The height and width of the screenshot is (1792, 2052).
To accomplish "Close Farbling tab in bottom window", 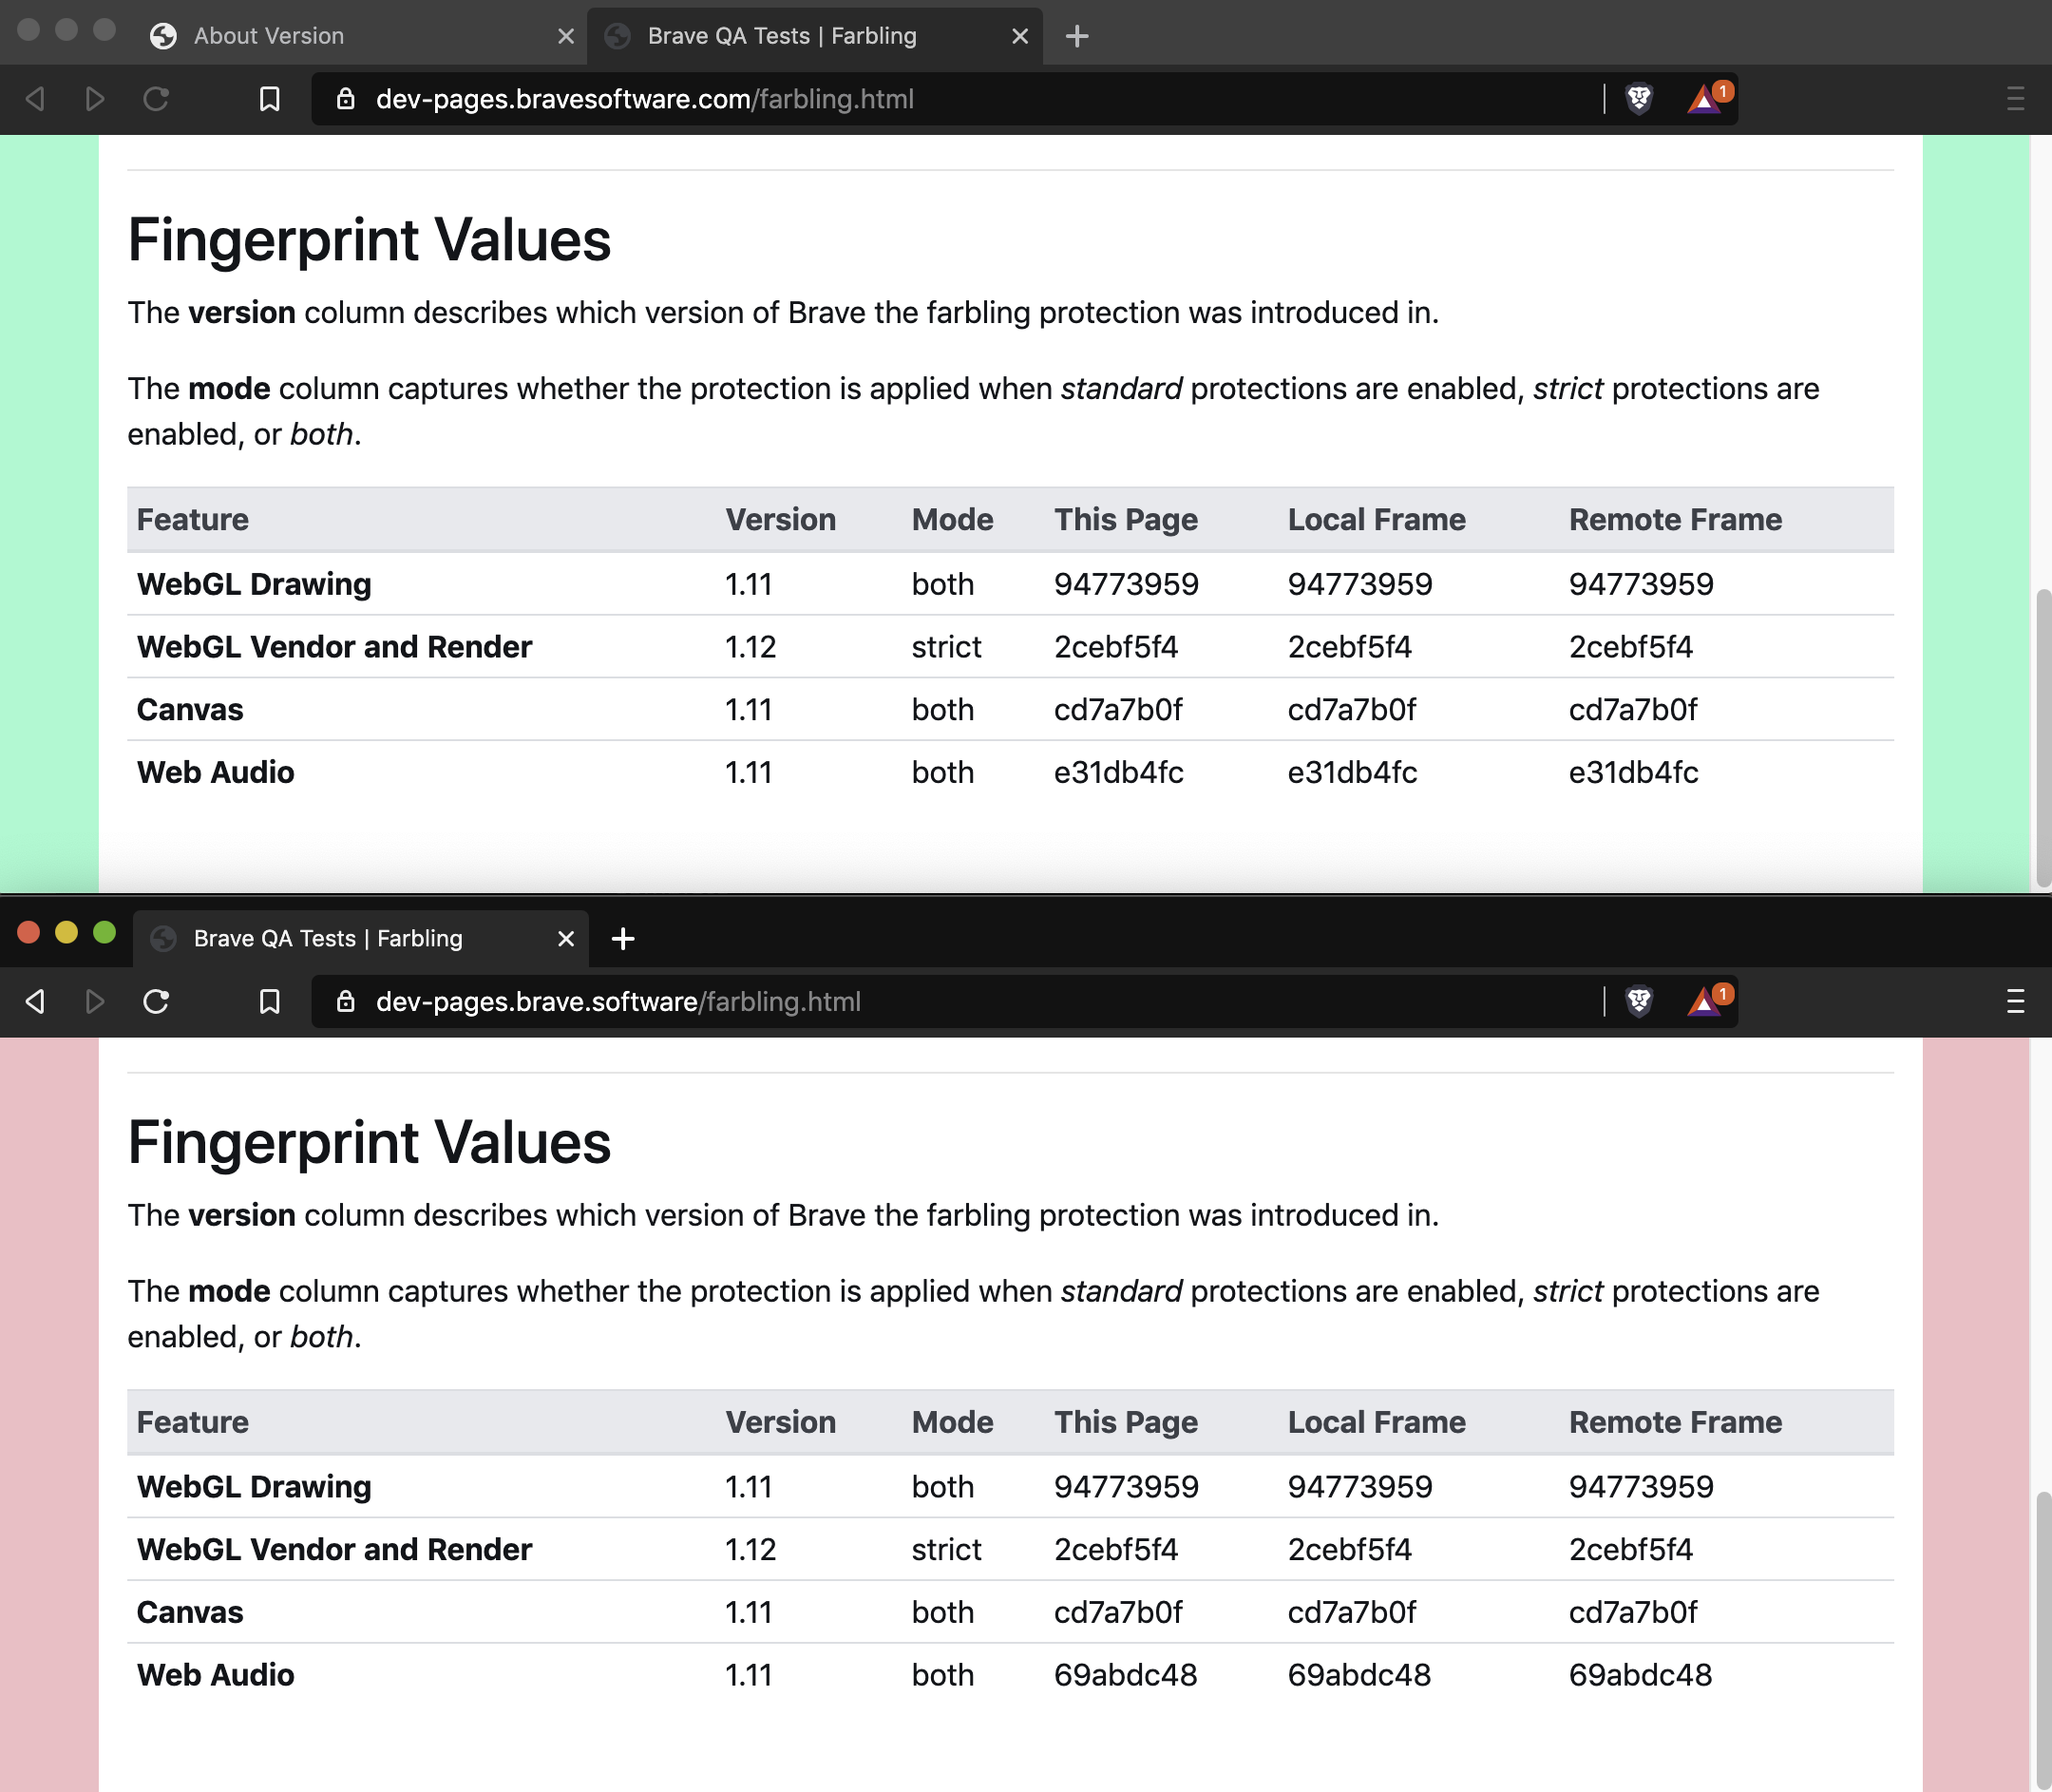I will [566, 938].
